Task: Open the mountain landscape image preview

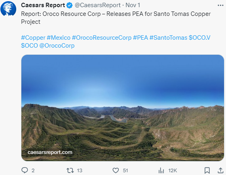Action: pyautogui.click(x=123, y=108)
